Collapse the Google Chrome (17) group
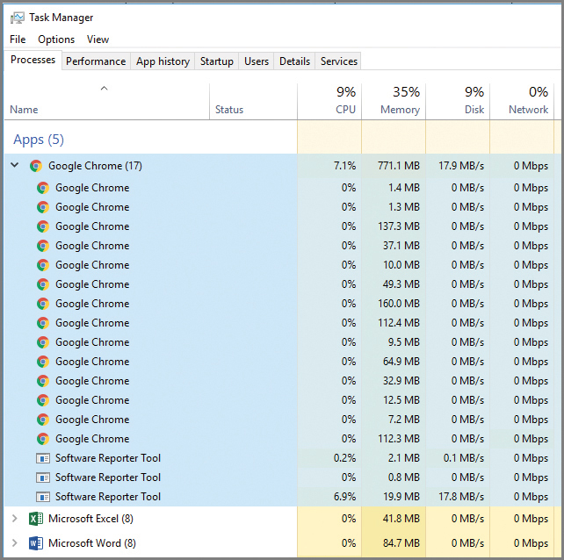The width and height of the screenshot is (564, 560). [x=14, y=166]
